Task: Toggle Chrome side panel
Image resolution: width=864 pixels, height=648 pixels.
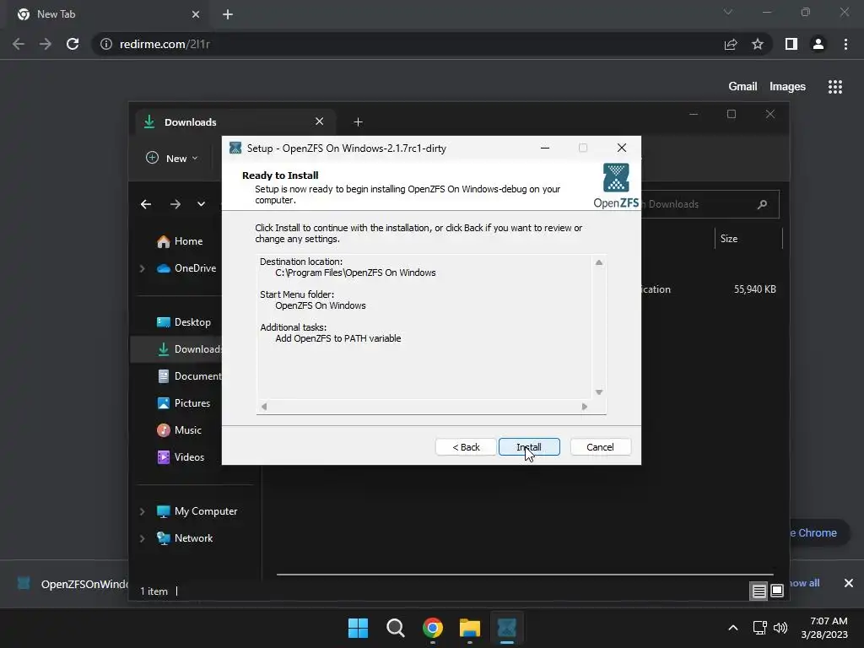Action: [791, 44]
